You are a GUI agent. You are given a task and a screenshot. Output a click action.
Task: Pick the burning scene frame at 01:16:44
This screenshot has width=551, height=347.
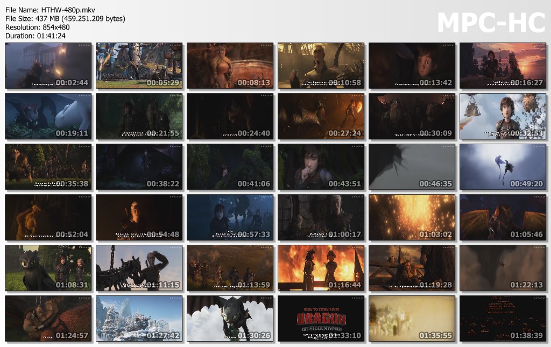point(321,268)
